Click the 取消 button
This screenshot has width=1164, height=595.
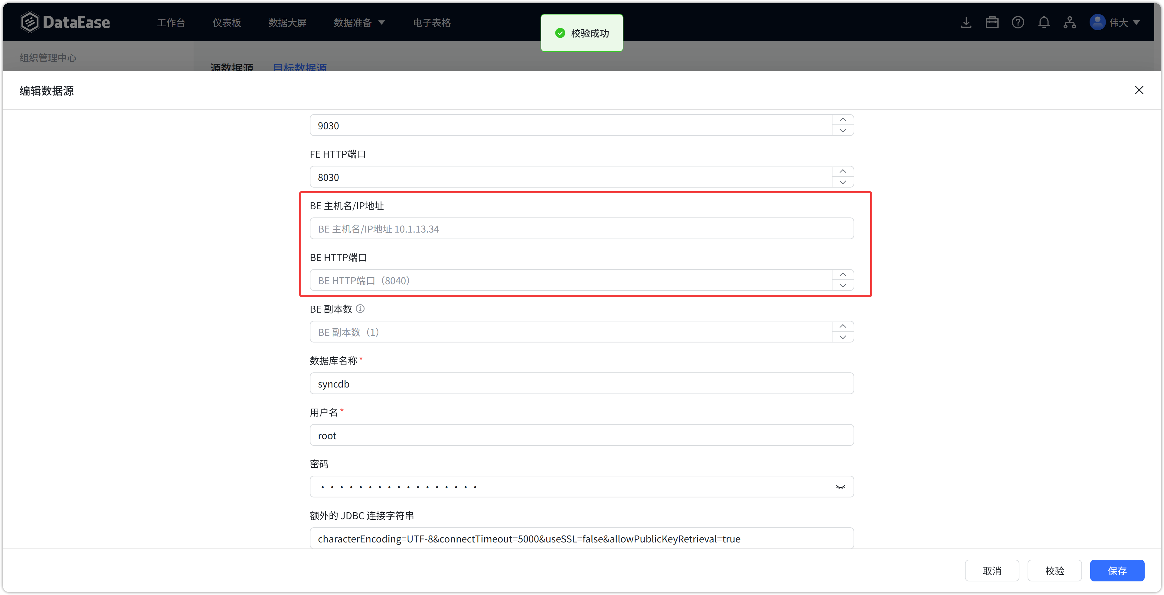(992, 571)
